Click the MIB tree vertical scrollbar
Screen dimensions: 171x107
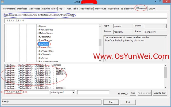100,42
